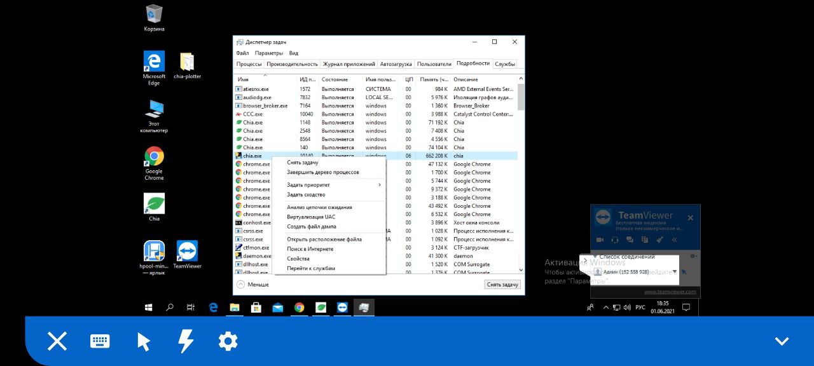The width and height of the screenshot is (814, 366).
Task: Open the notification center on taskbar
Action: (x=686, y=308)
